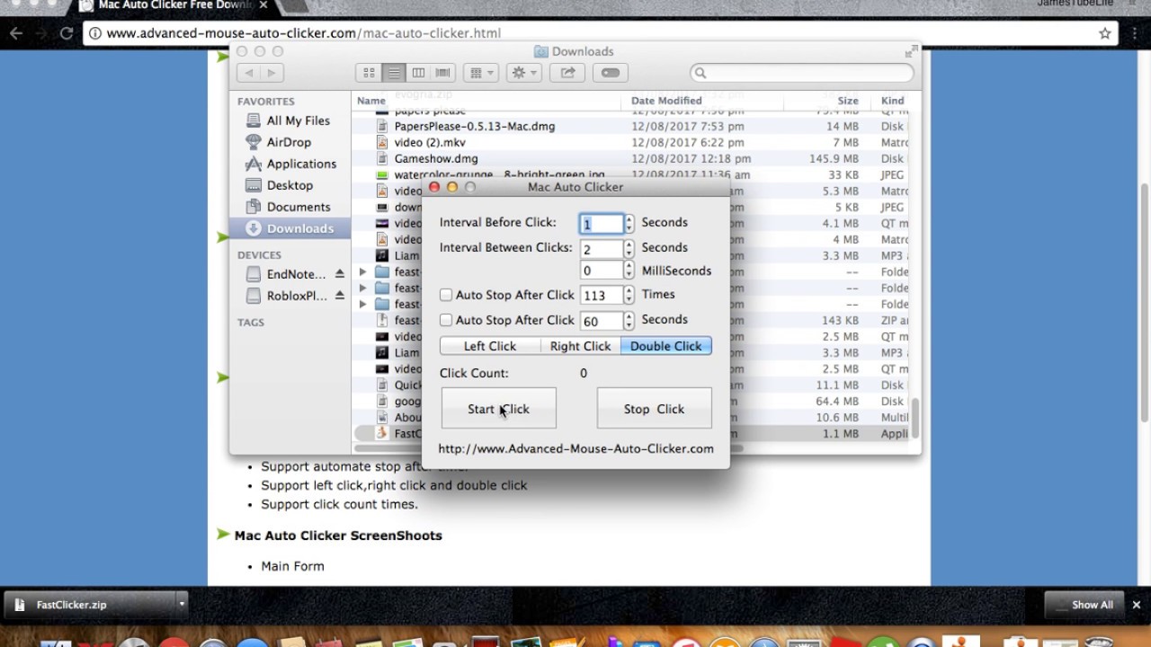The width and height of the screenshot is (1151, 647).
Task: Switch Finder to column view
Action: (418, 73)
